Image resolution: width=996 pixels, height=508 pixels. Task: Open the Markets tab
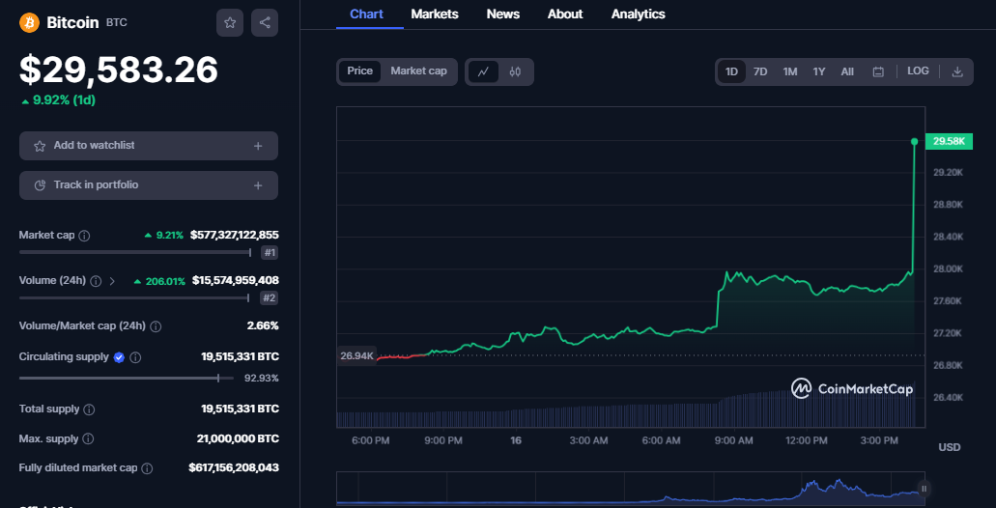pos(435,14)
